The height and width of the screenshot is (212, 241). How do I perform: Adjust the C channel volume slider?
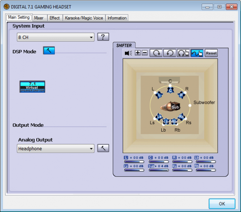click(159, 162)
